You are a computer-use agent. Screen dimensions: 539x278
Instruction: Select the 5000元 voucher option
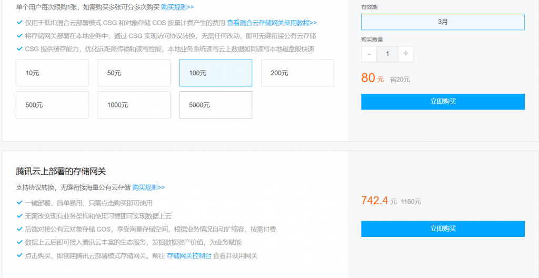pos(216,105)
